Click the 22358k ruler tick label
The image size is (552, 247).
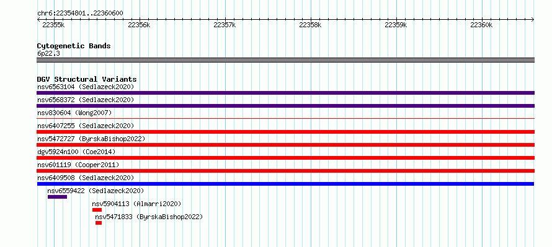pos(310,25)
